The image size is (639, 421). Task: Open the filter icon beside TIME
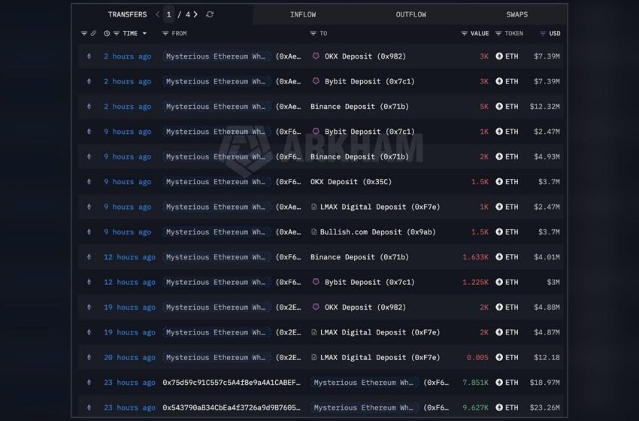tap(117, 33)
